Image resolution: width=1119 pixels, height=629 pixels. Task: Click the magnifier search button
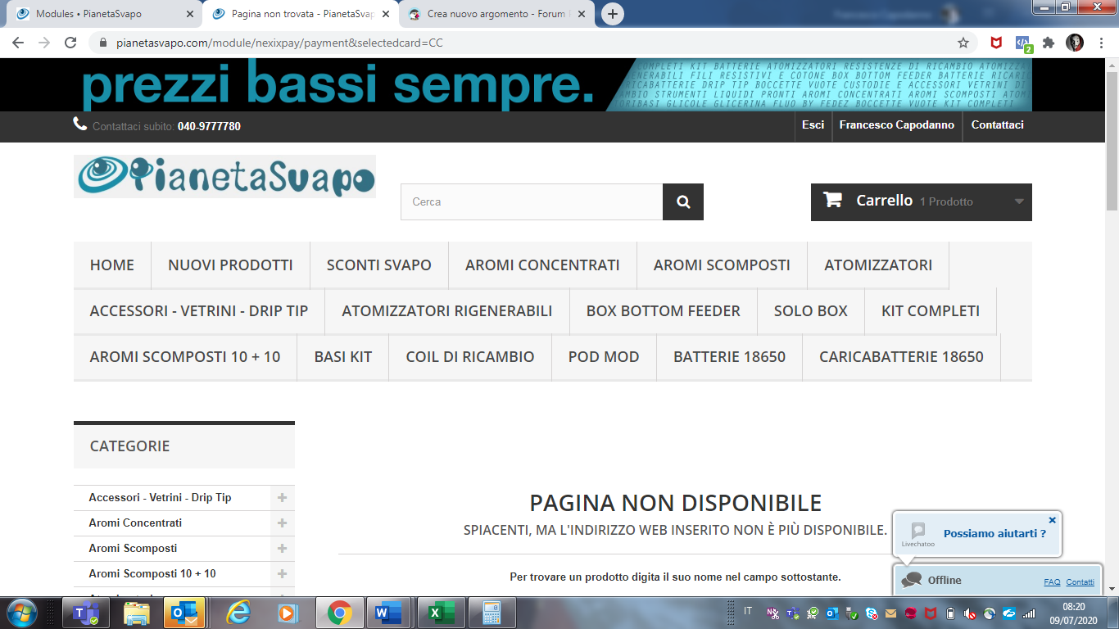[683, 201]
